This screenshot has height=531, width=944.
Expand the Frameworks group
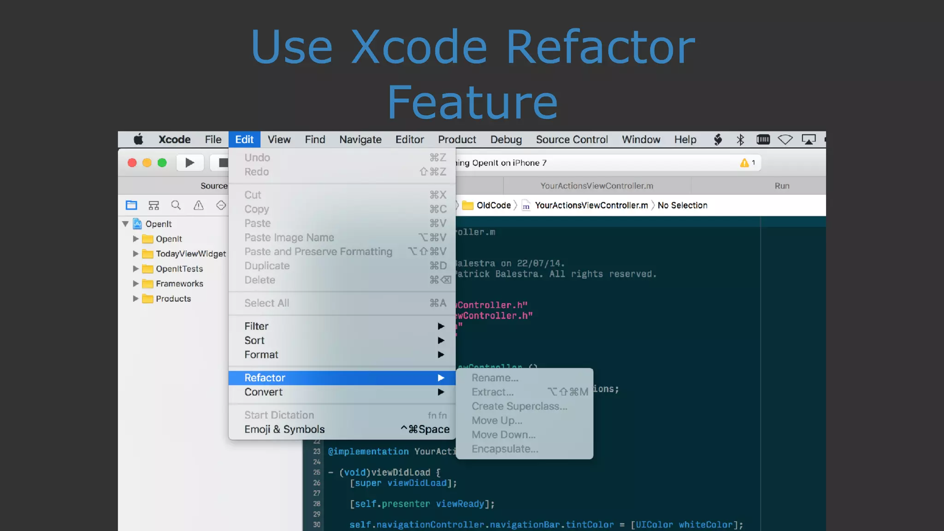coord(136,284)
